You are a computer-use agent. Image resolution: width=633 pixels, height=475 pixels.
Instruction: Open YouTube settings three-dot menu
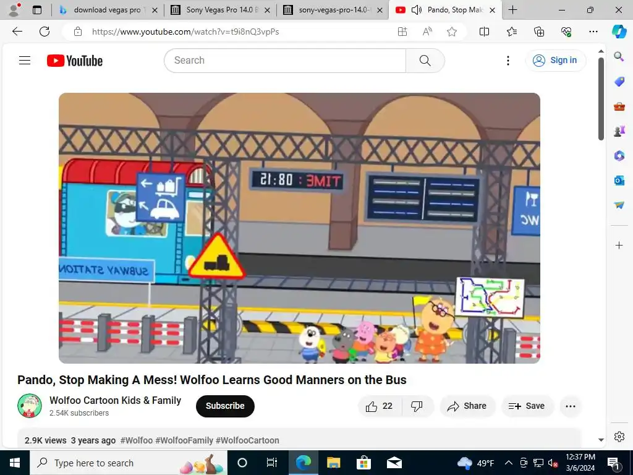click(508, 61)
